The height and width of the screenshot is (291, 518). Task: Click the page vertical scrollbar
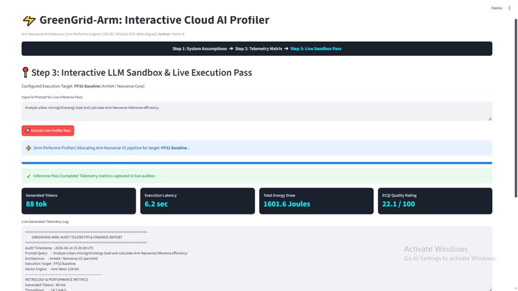tap(515, 108)
